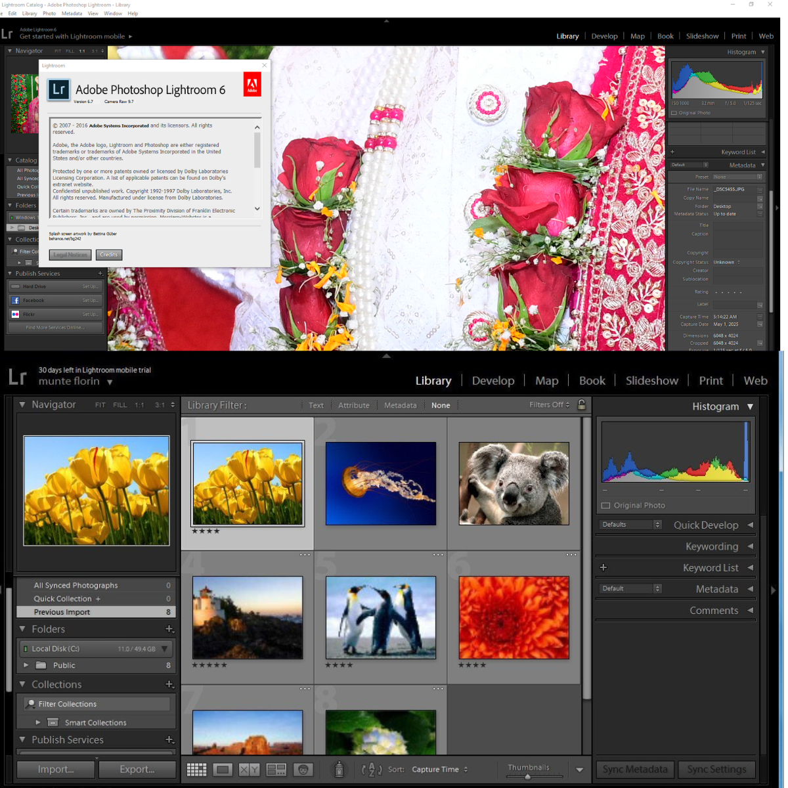Expand the Public folder tree item
This screenshot has width=788, height=788.
[x=26, y=665]
